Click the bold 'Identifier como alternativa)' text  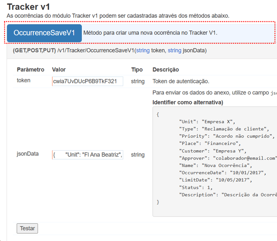click(x=188, y=102)
